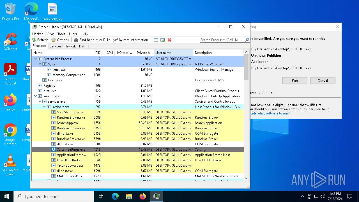
Task: Collapse the System process node
Action: [40, 64]
